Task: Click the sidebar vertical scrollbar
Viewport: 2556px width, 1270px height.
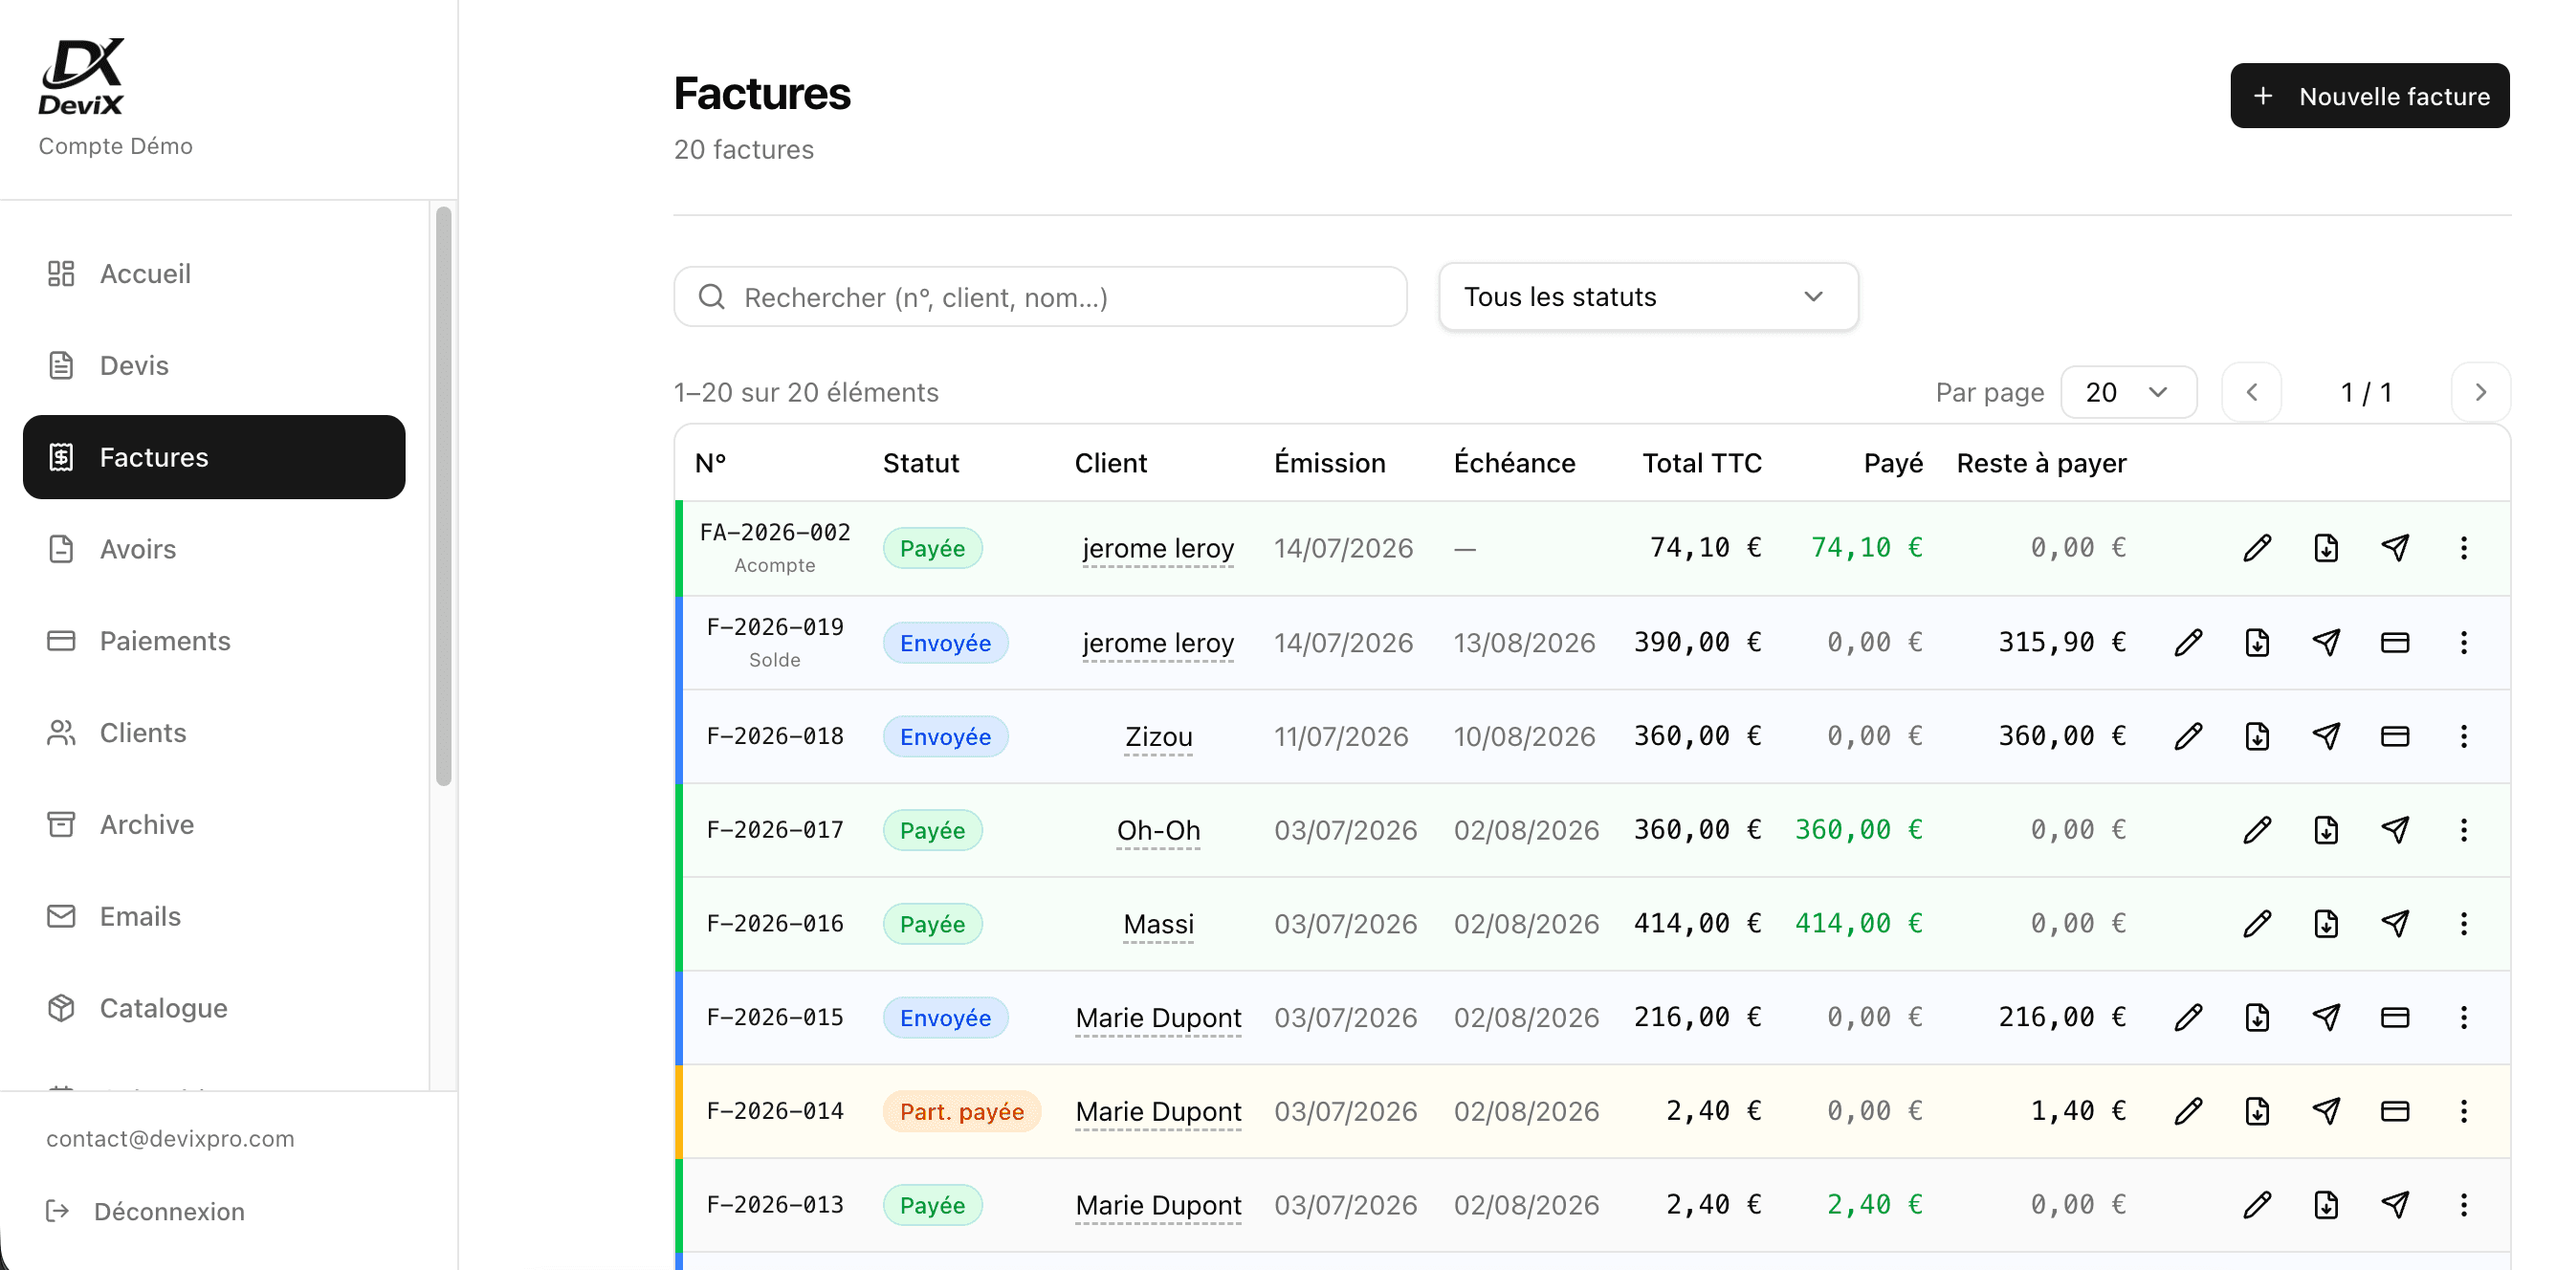Action: tap(444, 496)
